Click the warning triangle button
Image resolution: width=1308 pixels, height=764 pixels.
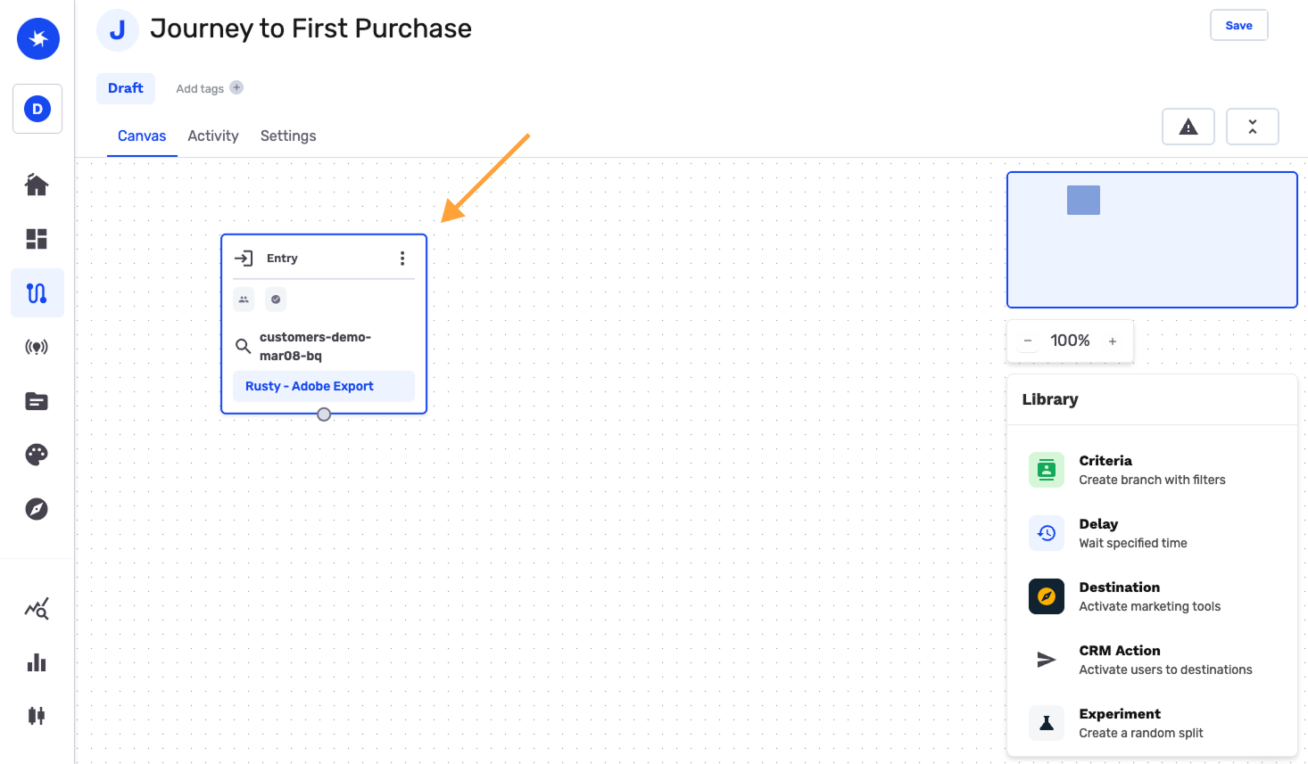(1188, 127)
